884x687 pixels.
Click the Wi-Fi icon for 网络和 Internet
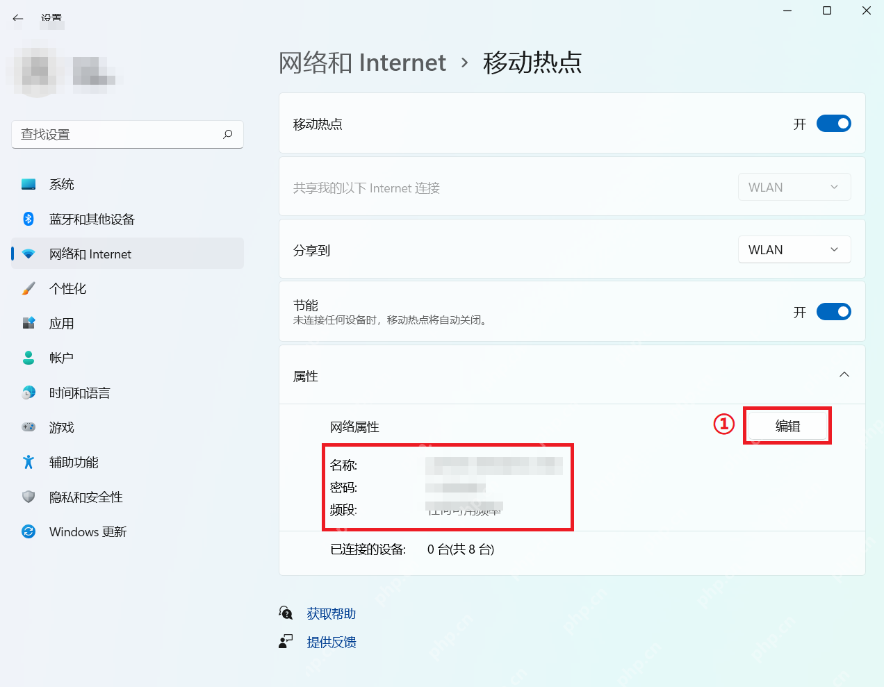(28, 254)
